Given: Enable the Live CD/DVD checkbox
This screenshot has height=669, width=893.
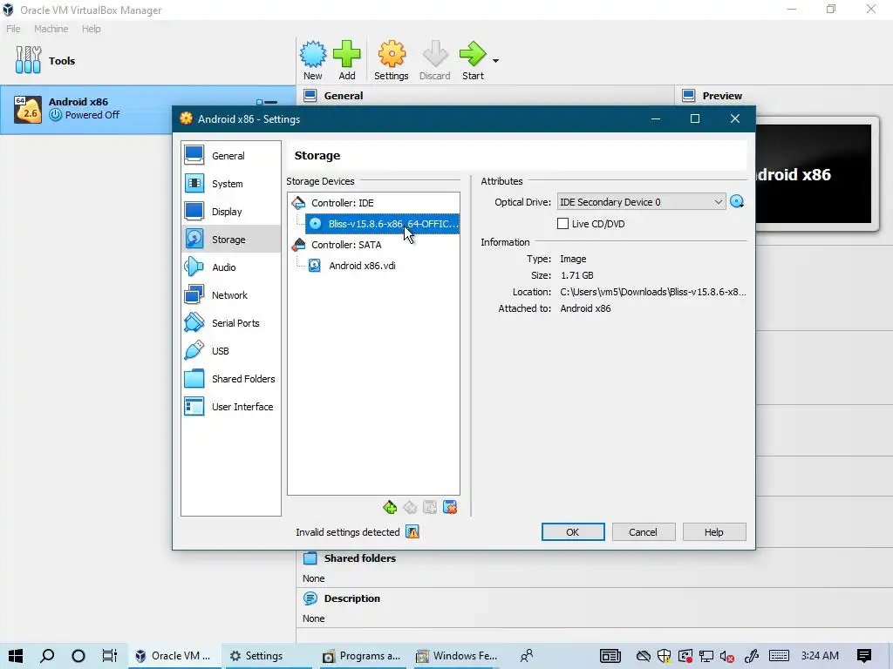Looking at the screenshot, I should (x=562, y=224).
